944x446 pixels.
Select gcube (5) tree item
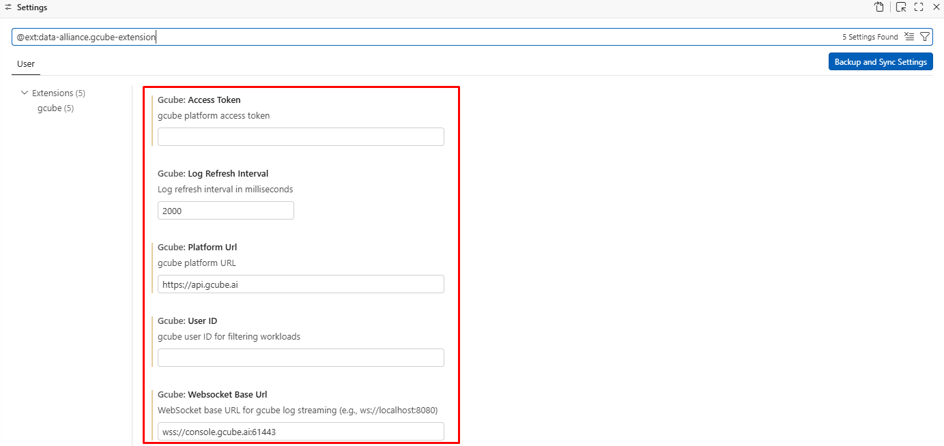(x=55, y=108)
